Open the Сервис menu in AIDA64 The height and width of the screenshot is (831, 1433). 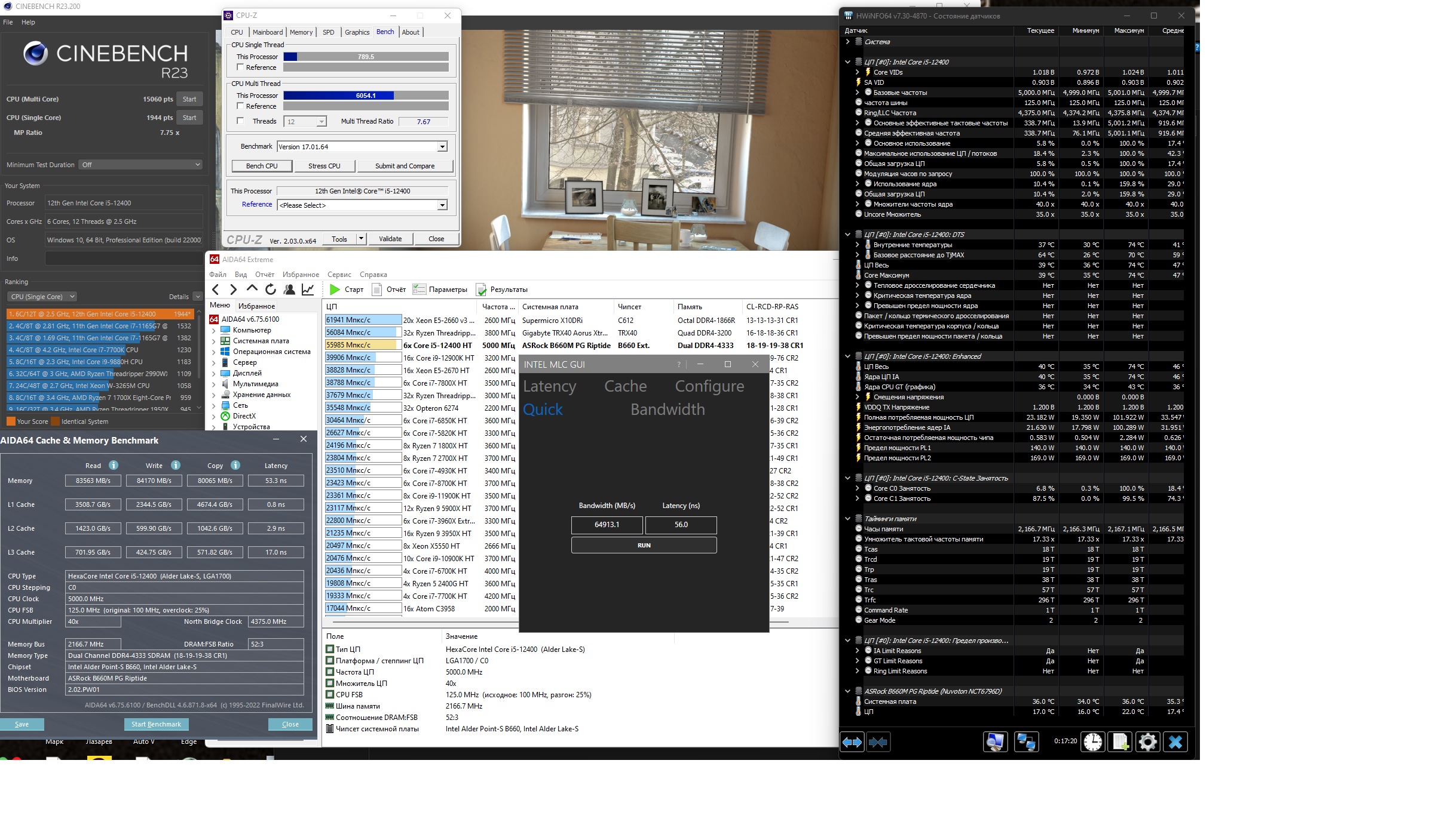[339, 275]
